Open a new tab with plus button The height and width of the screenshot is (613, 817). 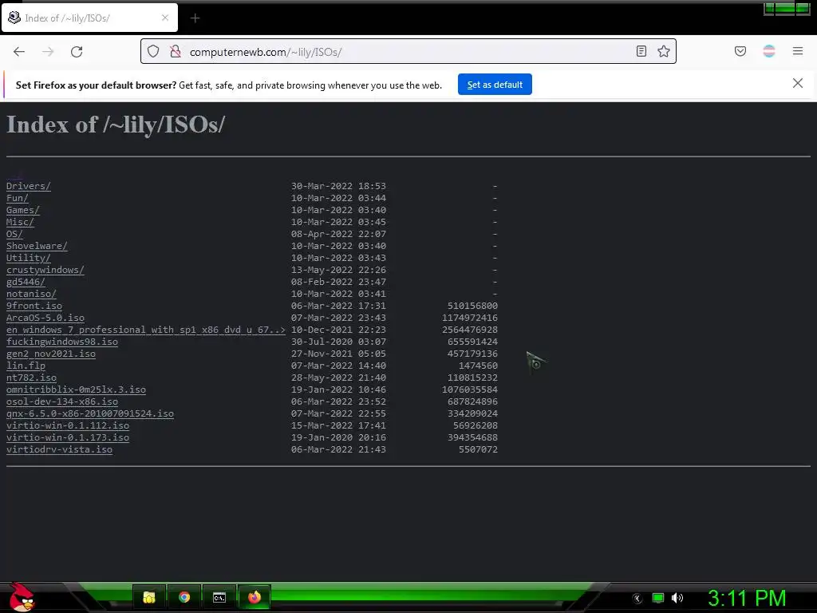(x=195, y=18)
